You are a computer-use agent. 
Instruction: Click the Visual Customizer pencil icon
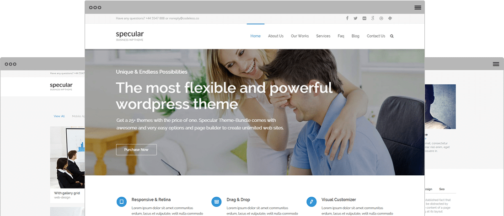tap(311, 202)
